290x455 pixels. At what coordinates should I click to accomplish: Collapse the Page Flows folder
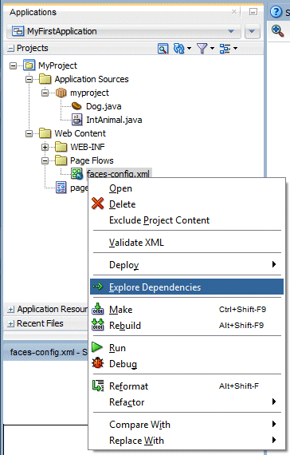click(x=45, y=160)
